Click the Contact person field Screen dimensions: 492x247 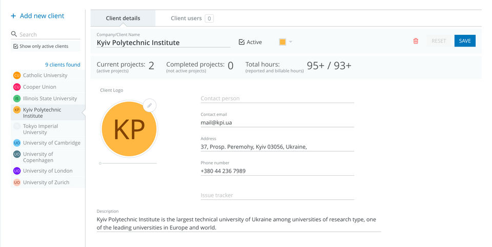point(277,98)
